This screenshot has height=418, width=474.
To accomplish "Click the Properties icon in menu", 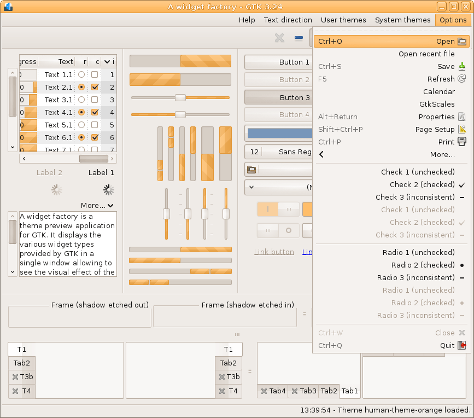I will tap(462, 117).
